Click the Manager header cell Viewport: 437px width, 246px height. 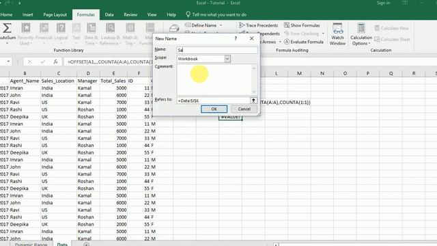coord(87,81)
